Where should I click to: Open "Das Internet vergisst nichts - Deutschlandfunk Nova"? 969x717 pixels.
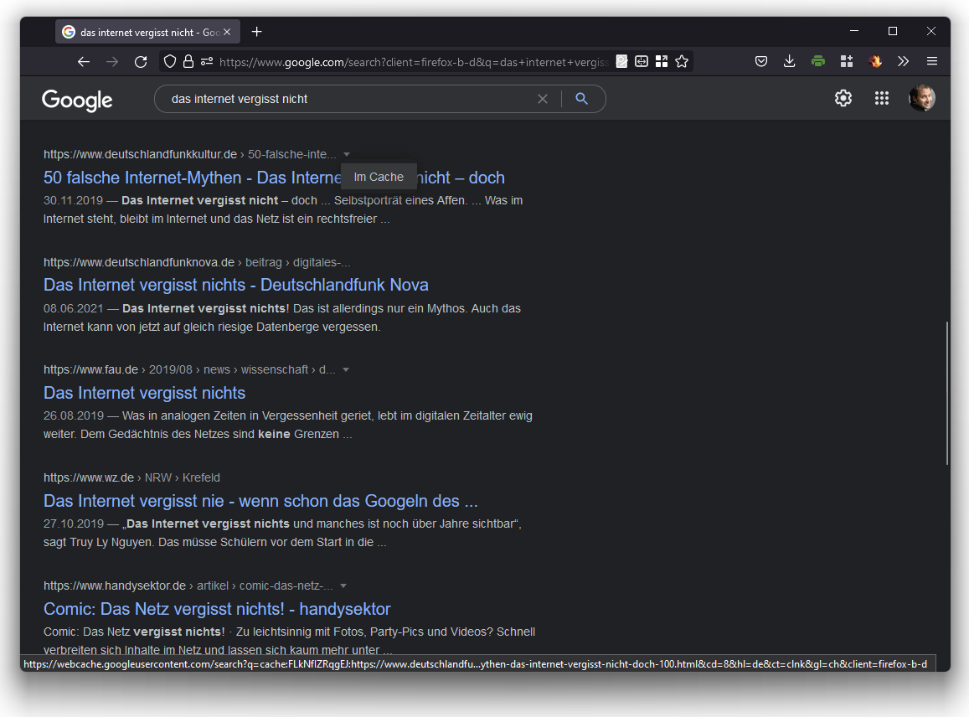(x=235, y=285)
